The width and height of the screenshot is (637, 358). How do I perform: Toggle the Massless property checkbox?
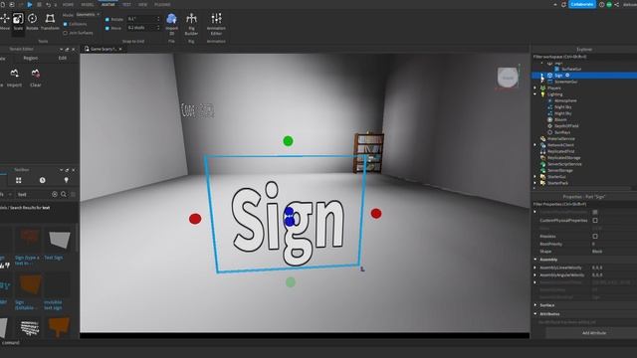[x=595, y=237]
